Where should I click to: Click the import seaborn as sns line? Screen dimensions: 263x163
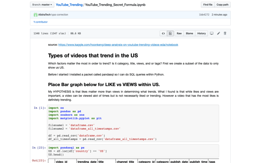(x=66, y=115)
